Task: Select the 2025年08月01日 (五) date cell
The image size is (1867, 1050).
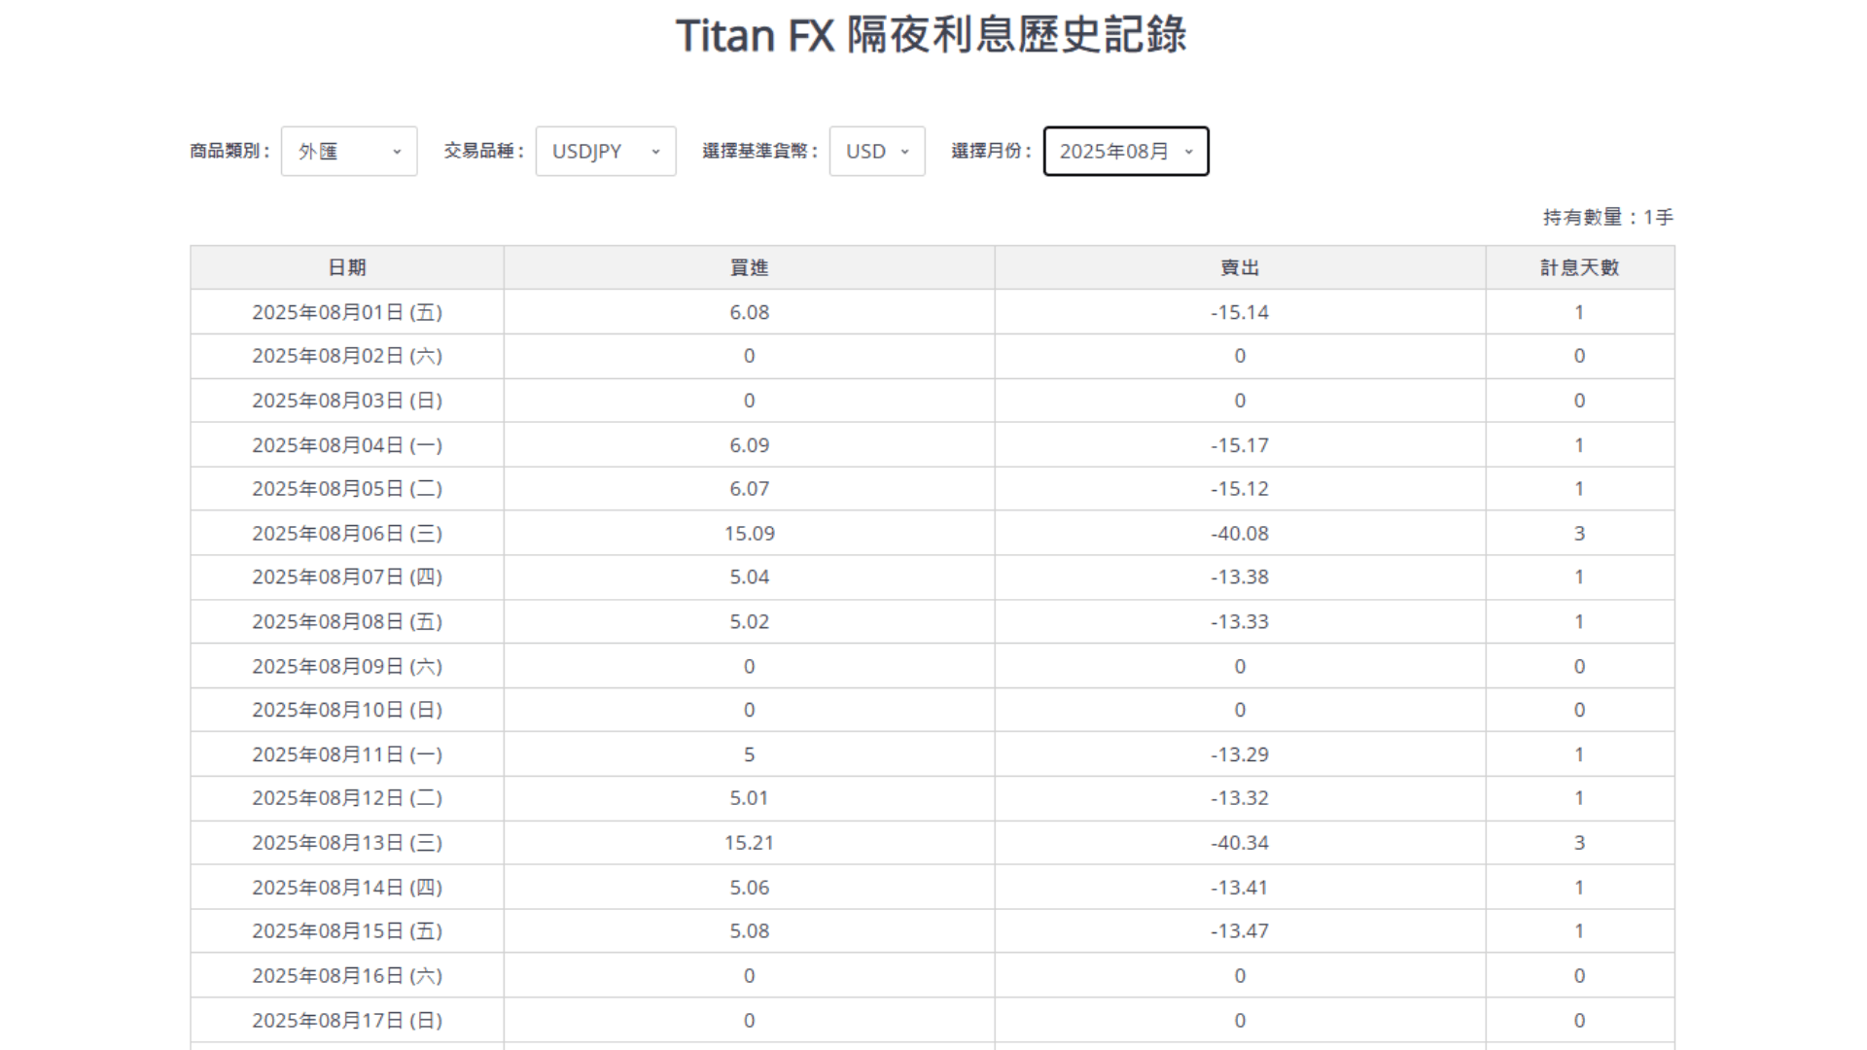Action: [x=346, y=311]
